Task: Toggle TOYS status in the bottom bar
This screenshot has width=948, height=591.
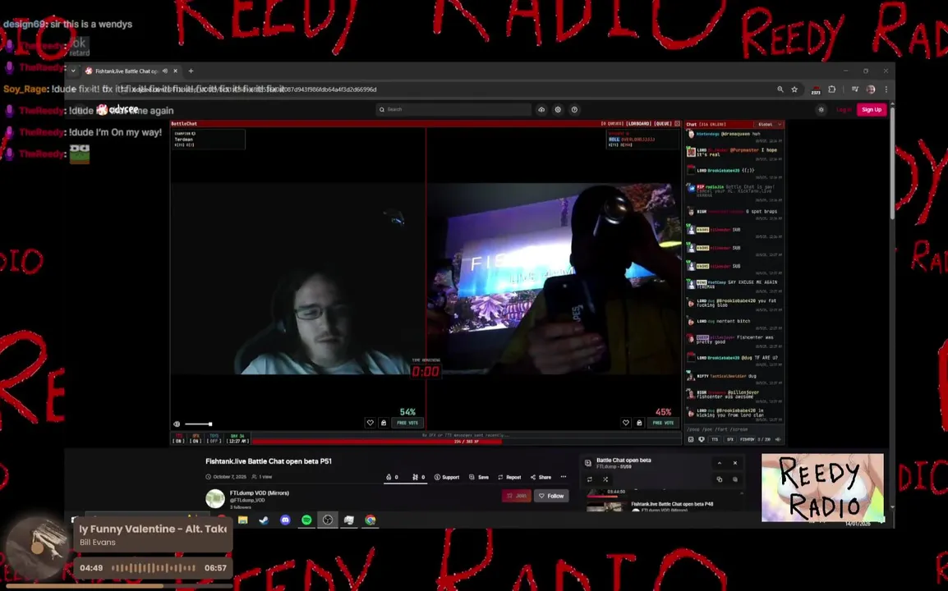Action: pyautogui.click(x=214, y=438)
